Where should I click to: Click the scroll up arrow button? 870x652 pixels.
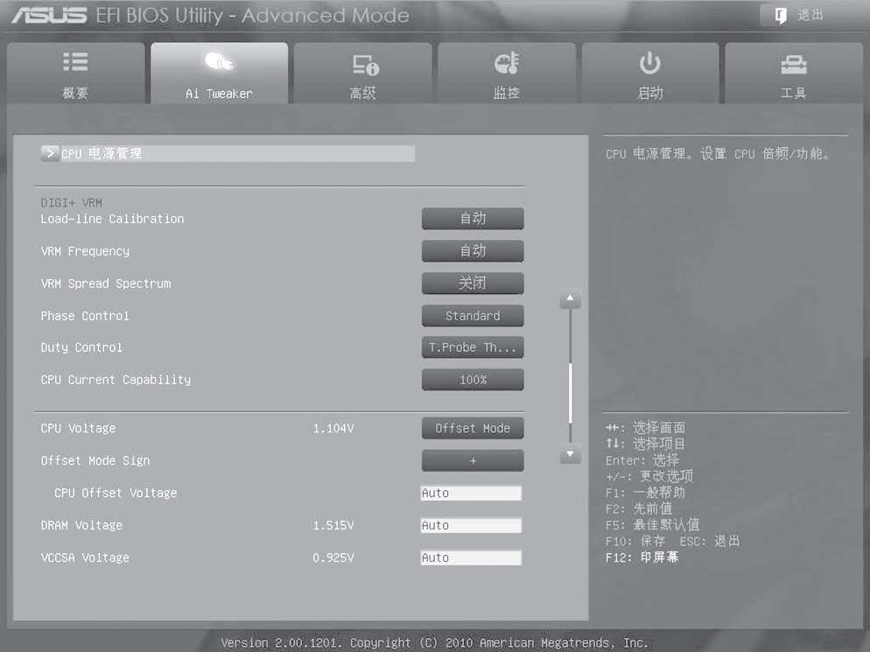pyautogui.click(x=570, y=299)
